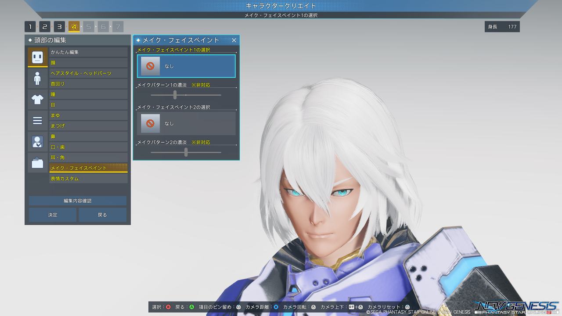Confirm with the 決定 button
562x316 pixels.
pyautogui.click(x=53, y=215)
